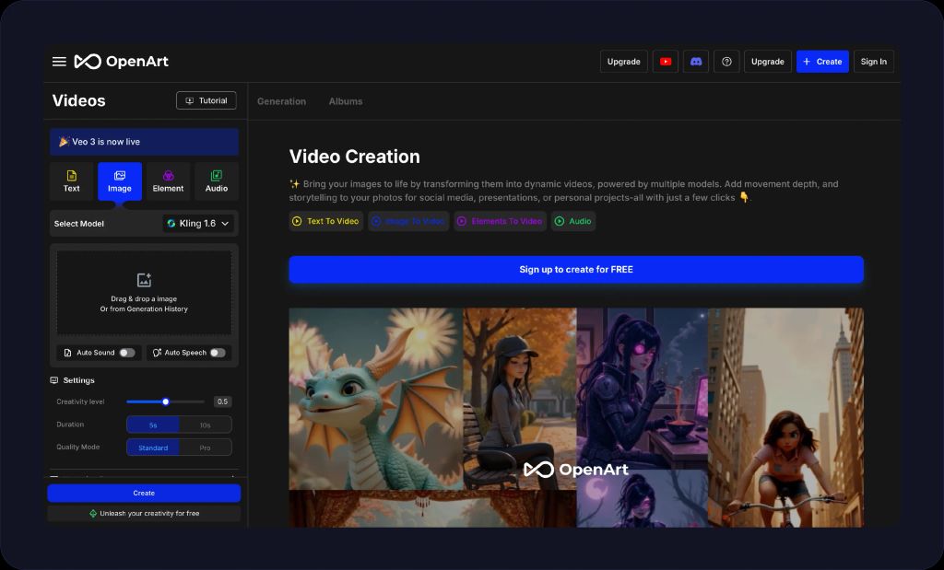The height and width of the screenshot is (570, 944).
Task: Click the drag and drop image upload area
Action: click(x=144, y=293)
